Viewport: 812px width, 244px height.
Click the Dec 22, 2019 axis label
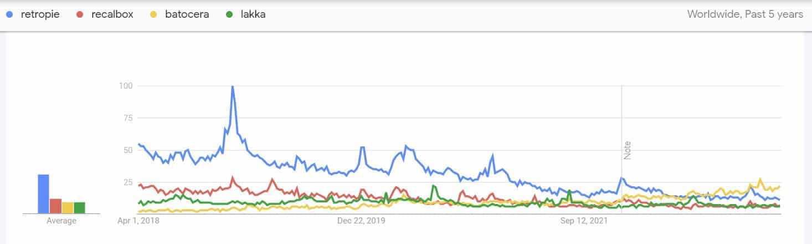click(362, 221)
